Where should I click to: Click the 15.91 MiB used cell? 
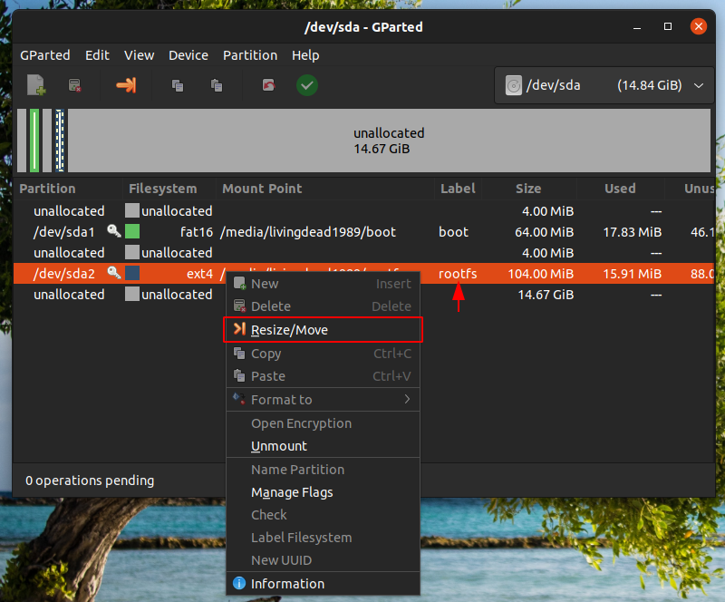[x=632, y=274]
